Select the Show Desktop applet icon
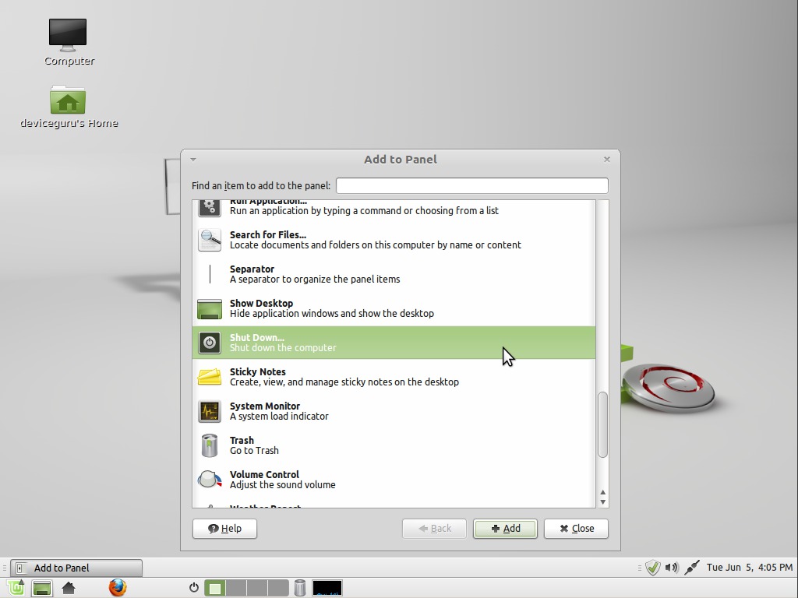This screenshot has width=798, height=598. point(209,308)
